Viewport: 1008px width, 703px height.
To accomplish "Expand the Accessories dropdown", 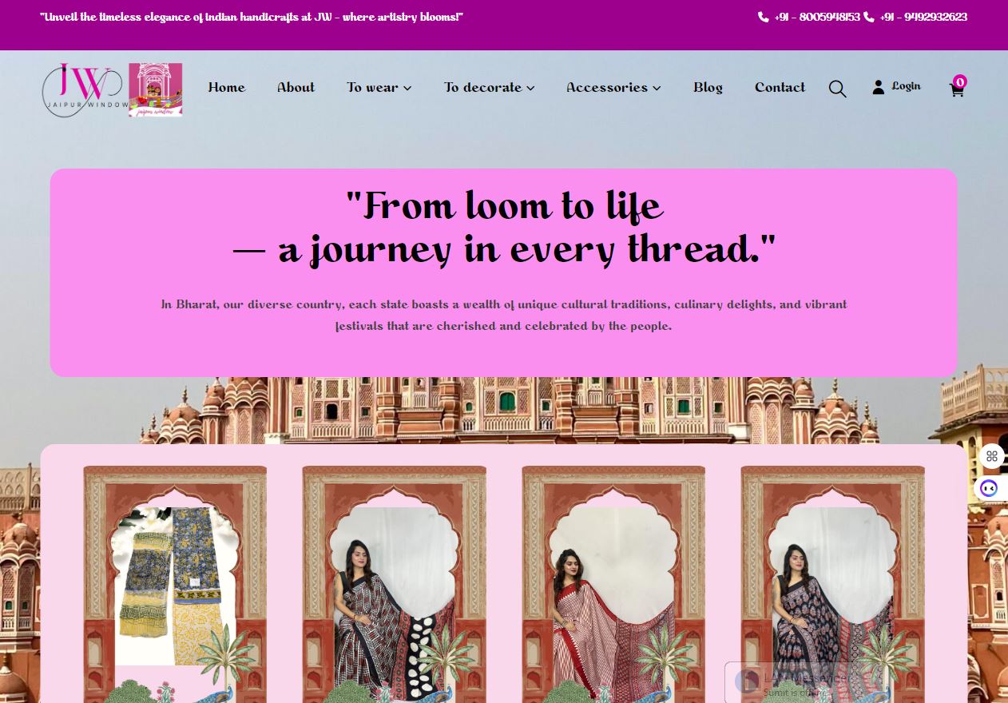I will 613,88.
